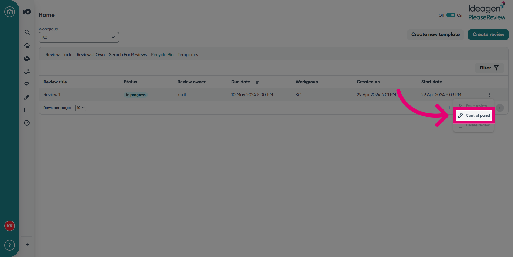Click the bottom help circle icon
The height and width of the screenshot is (257, 513).
pos(10,245)
